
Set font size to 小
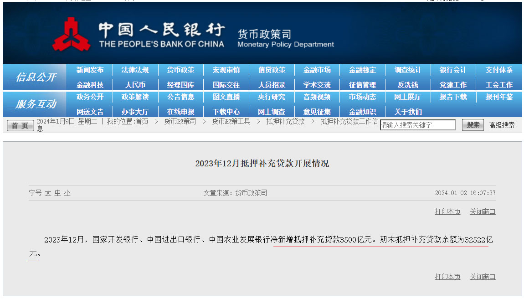click(x=67, y=193)
